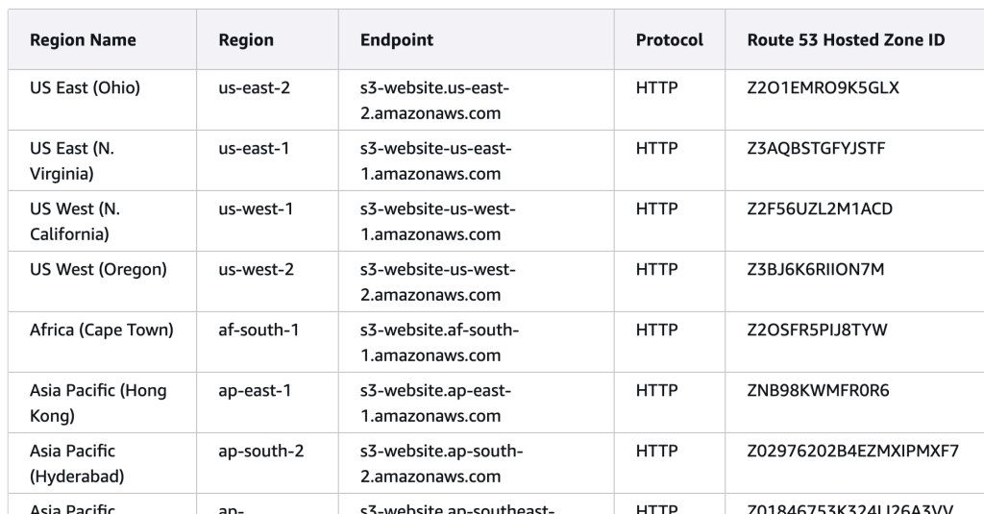This screenshot has height=514, width=984.
Task: Select the US West (Oregon) cell
Action: coord(99,270)
